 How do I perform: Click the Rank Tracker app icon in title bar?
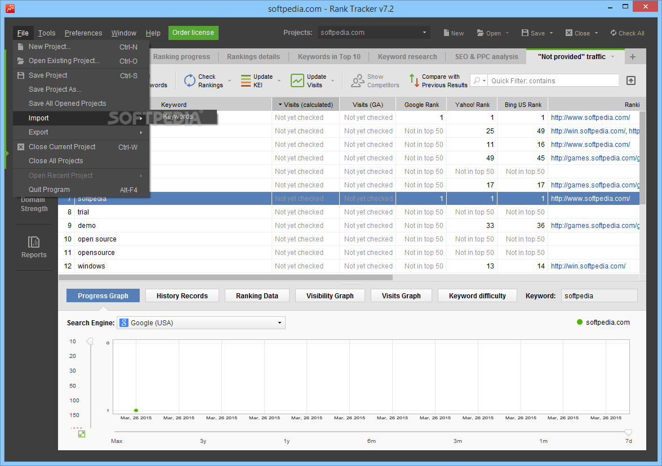10,8
